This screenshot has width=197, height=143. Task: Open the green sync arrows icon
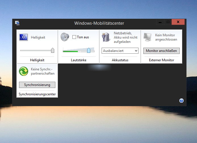pyautogui.click(x=24, y=71)
